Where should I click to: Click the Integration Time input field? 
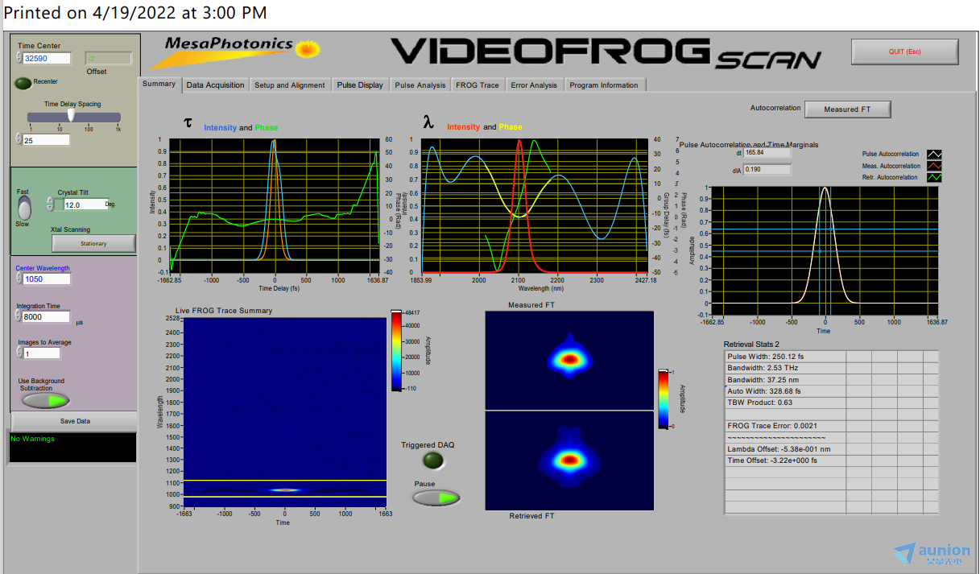[x=47, y=317]
